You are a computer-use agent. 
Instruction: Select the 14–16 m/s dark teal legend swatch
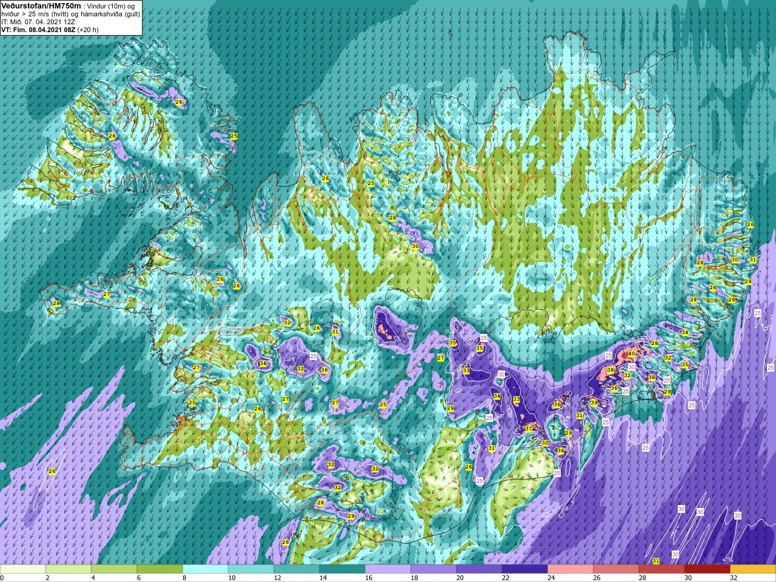point(343,569)
